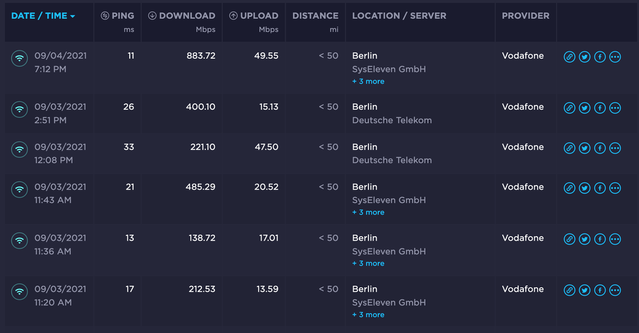Viewport: 639px width, 333px height.
Task: Copy link for 485.29 Mbps result
Action: point(569,188)
